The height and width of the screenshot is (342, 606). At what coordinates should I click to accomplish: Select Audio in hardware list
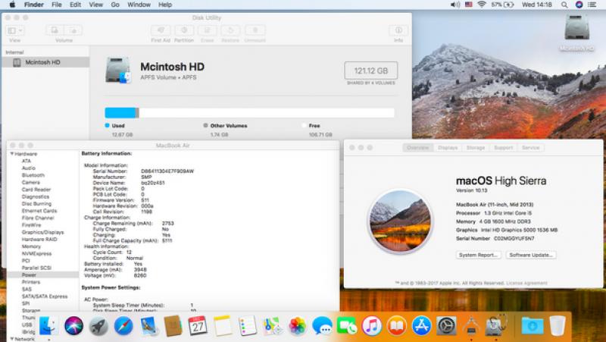29,168
